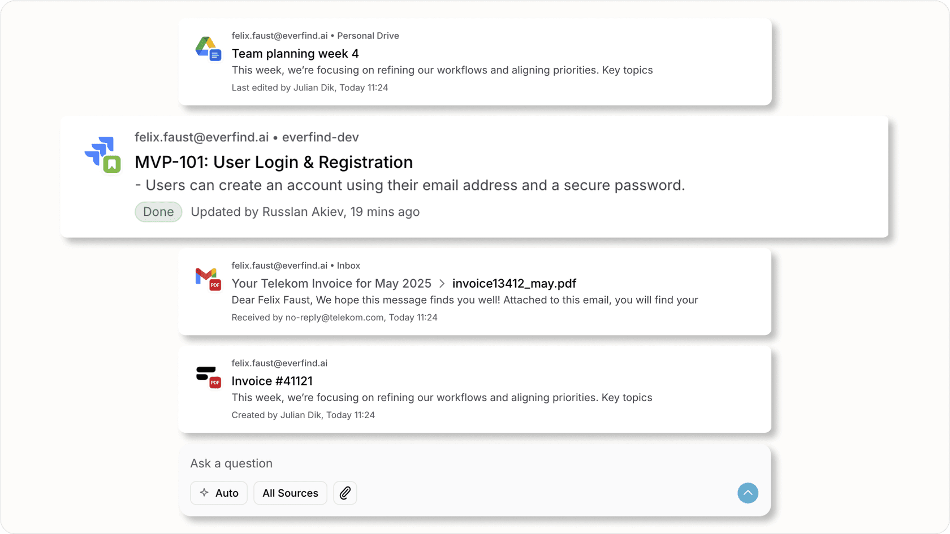Expand the attachment chevron on the Telekom email
The width and height of the screenshot is (950, 534).
tap(441, 284)
